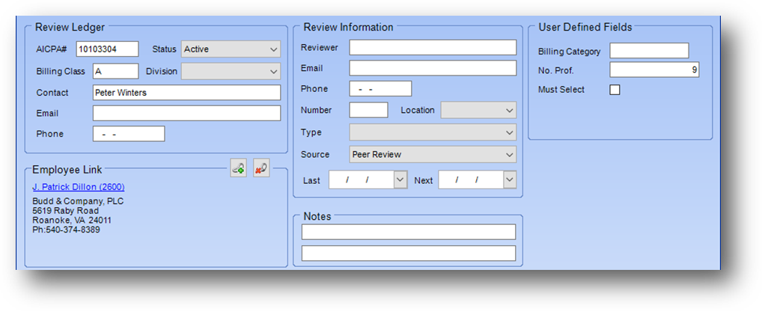Click the Reviewer input field
This screenshot has height=311, width=762.
click(433, 48)
